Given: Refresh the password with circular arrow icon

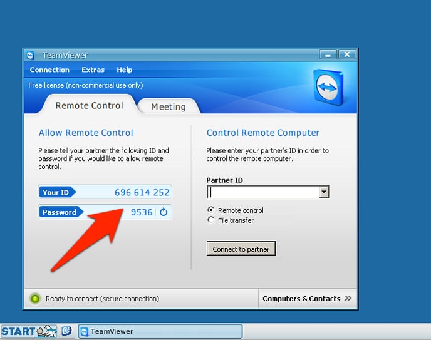Looking at the screenshot, I should pos(164,212).
